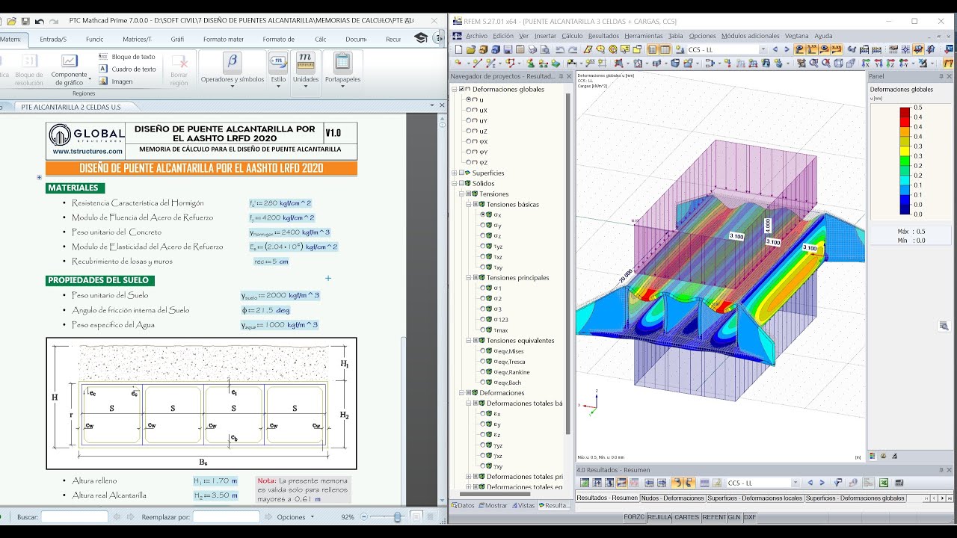Open the Formato de texto ribbon tab

click(279, 39)
